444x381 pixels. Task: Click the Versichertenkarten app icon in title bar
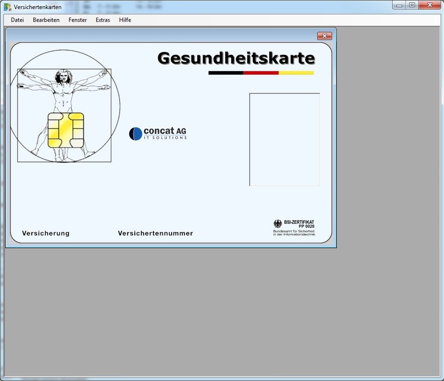click(7, 7)
